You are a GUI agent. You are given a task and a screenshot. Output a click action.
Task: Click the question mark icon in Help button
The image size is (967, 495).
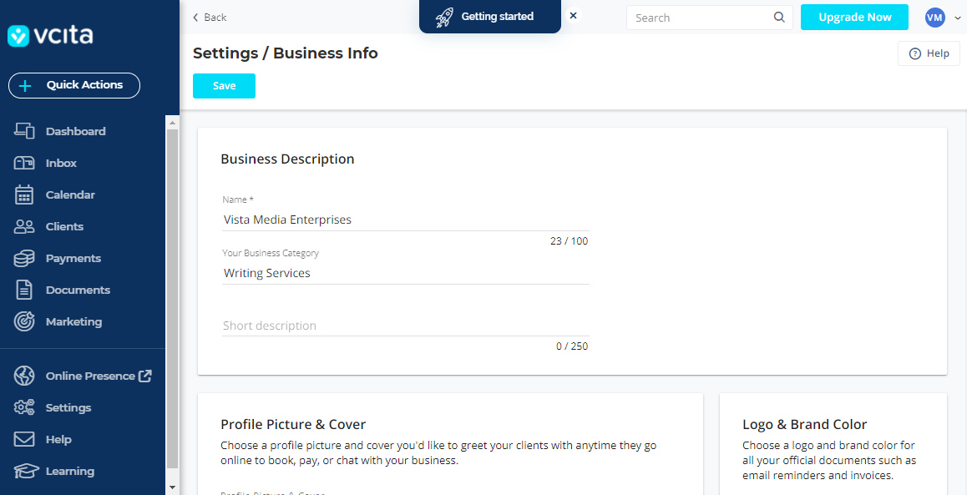915,53
